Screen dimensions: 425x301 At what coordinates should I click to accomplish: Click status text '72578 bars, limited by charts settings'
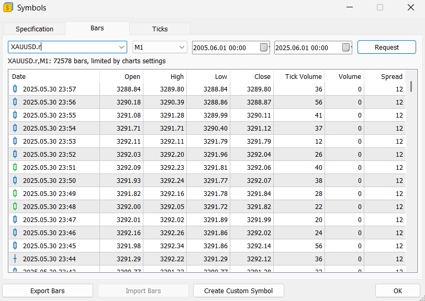109,61
